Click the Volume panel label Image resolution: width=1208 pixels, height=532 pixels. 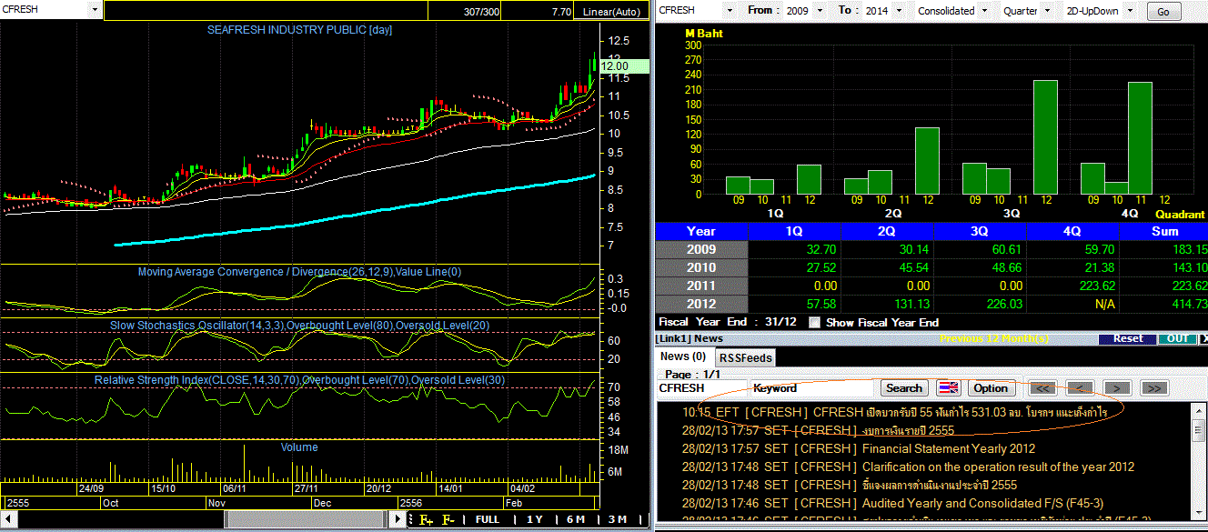(299, 447)
